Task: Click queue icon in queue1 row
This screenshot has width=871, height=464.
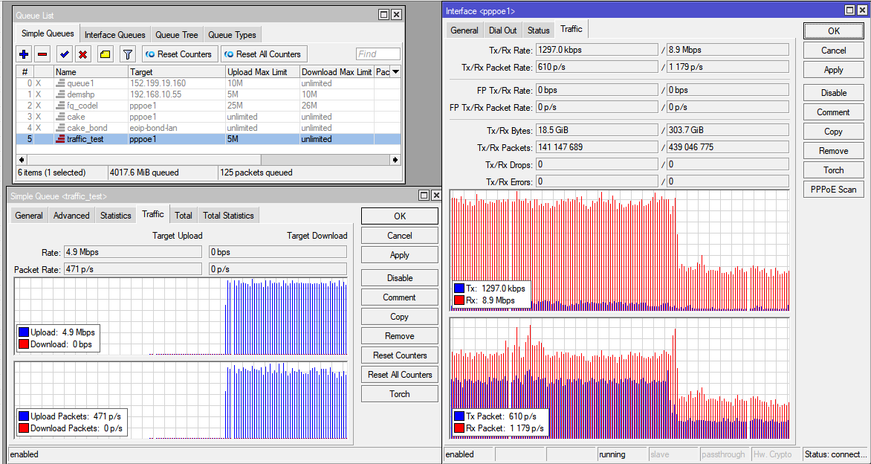Action: pos(61,83)
